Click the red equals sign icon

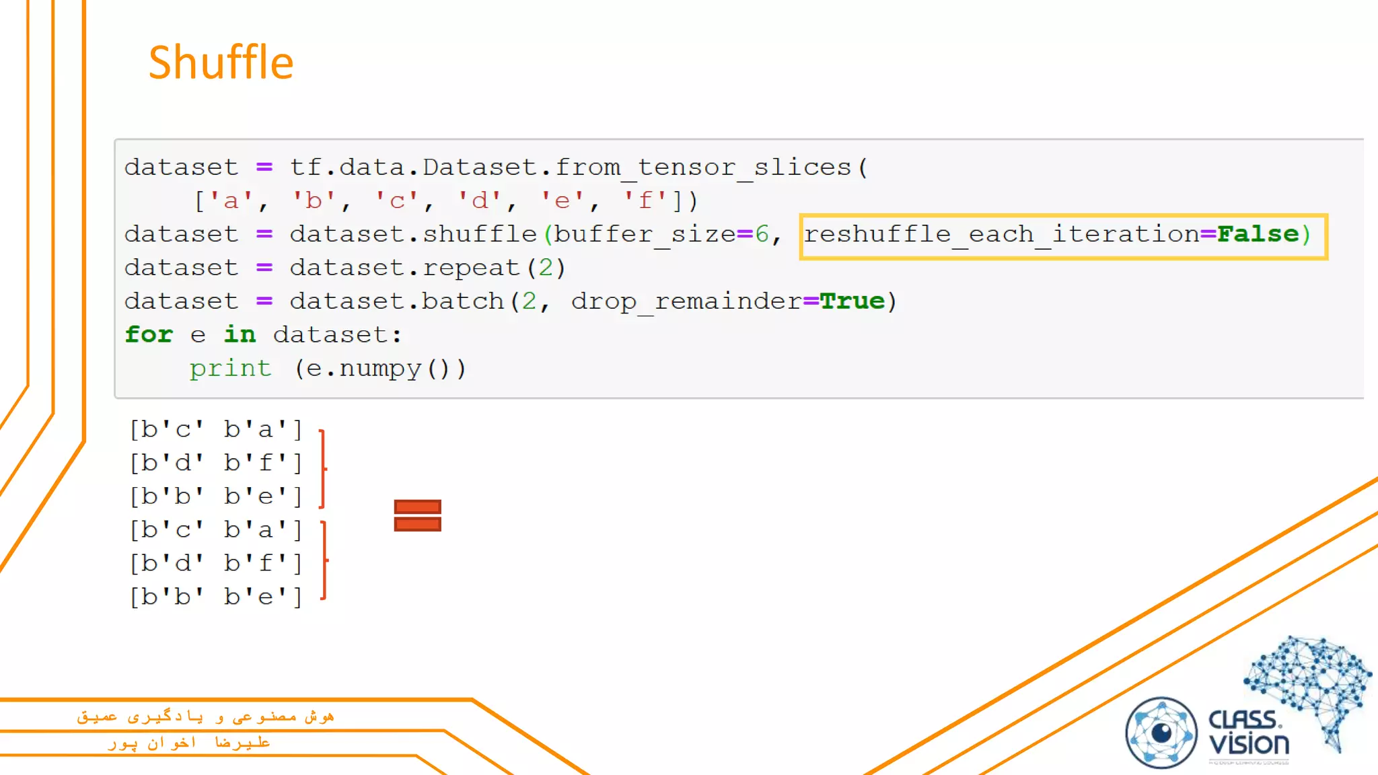[417, 515]
